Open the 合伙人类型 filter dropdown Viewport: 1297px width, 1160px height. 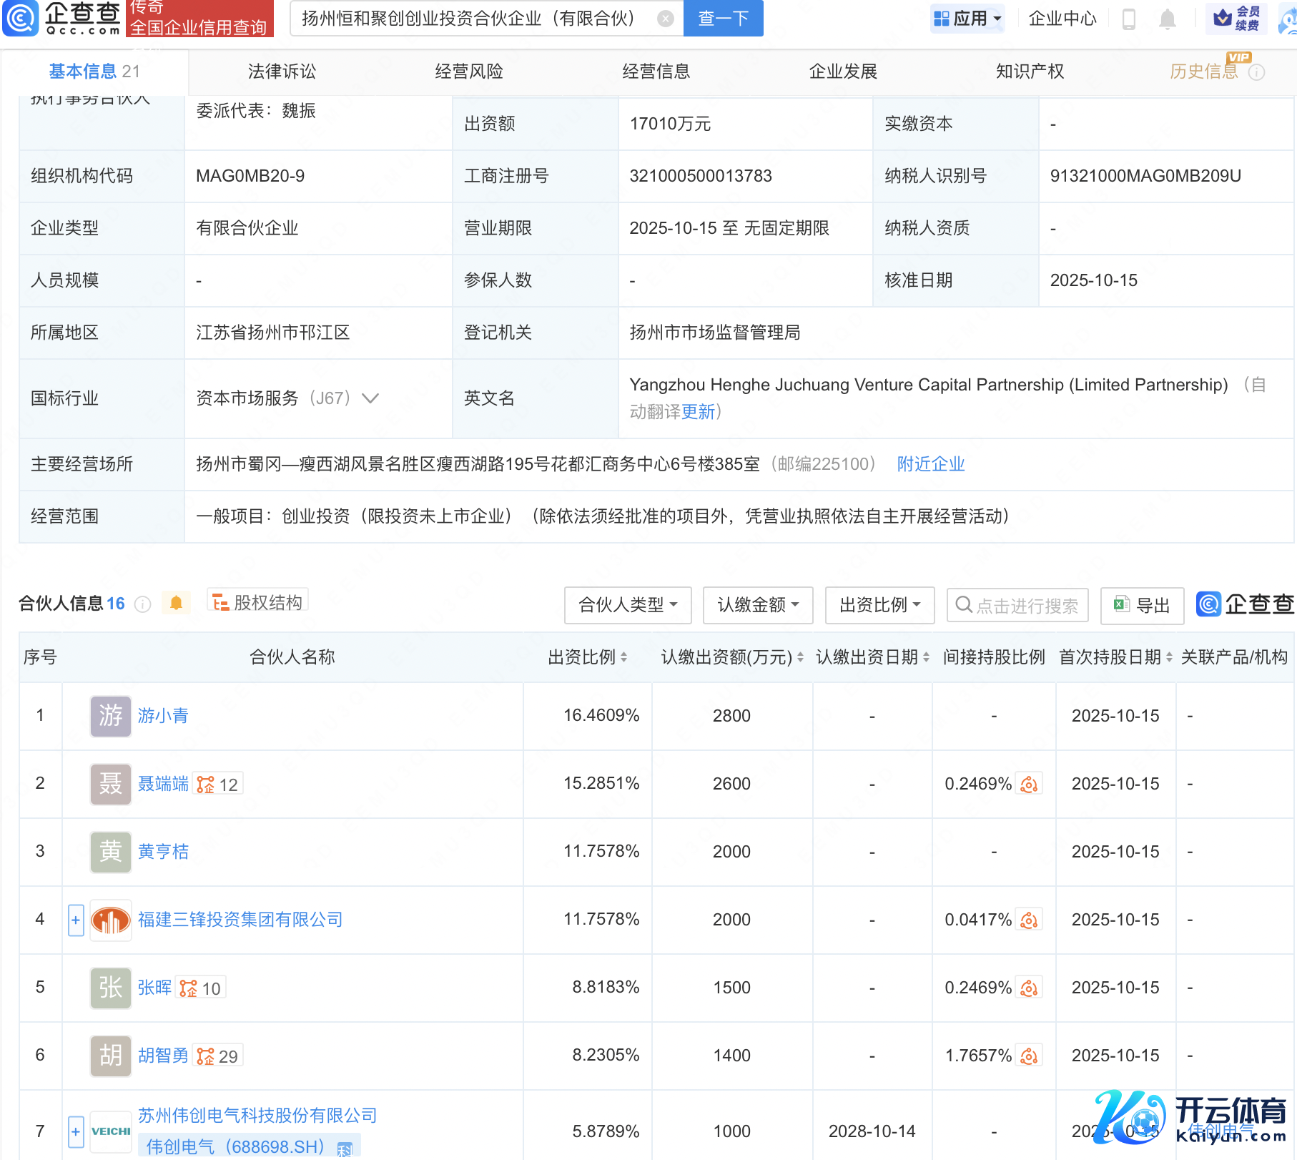[627, 605]
